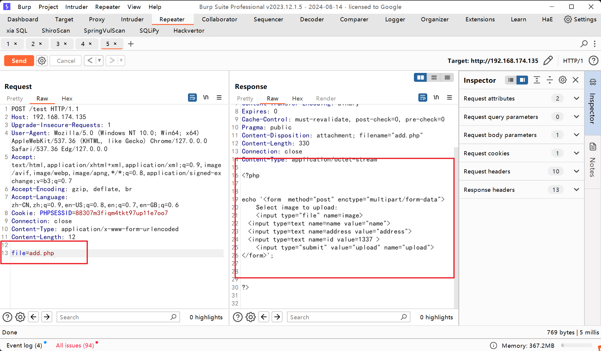Open request send settings gear

pyautogui.click(x=42, y=61)
